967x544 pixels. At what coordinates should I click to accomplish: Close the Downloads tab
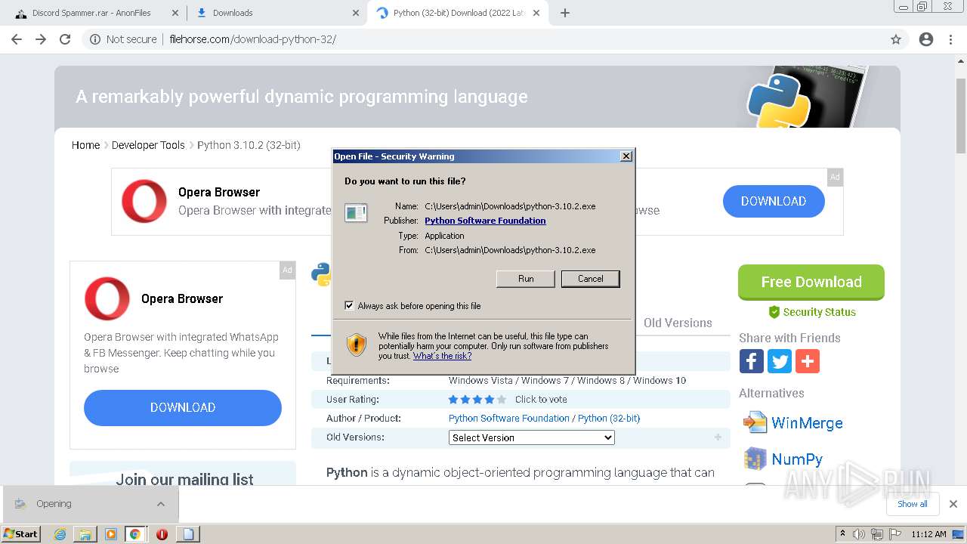[x=356, y=13]
